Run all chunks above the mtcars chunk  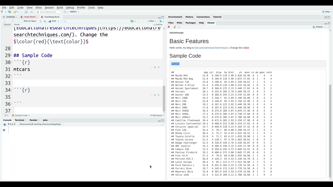click(x=155, y=67)
